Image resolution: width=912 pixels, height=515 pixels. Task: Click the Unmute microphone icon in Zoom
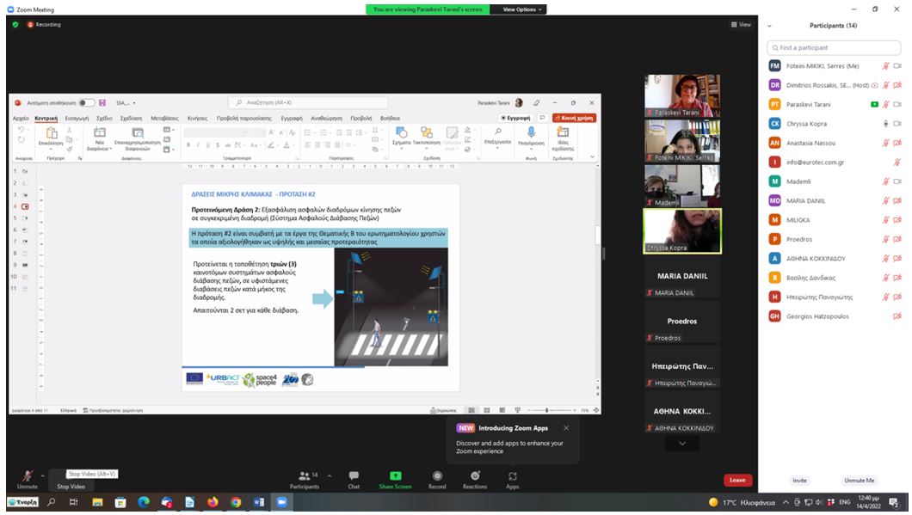click(27, 475)
